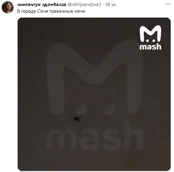Click the dot separator before "38 хв"
This screenshot has width=174, height=172.
tap(103, 5)
